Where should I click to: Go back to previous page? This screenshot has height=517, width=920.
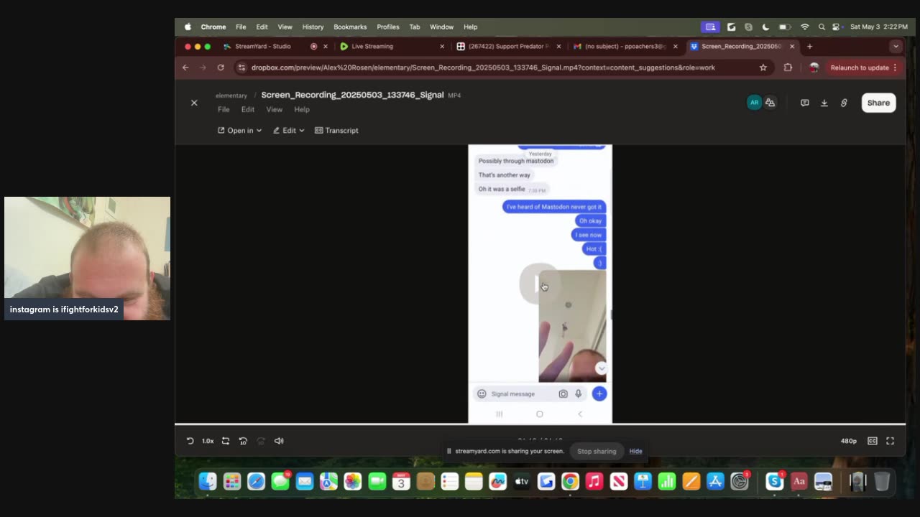(185, 67)
